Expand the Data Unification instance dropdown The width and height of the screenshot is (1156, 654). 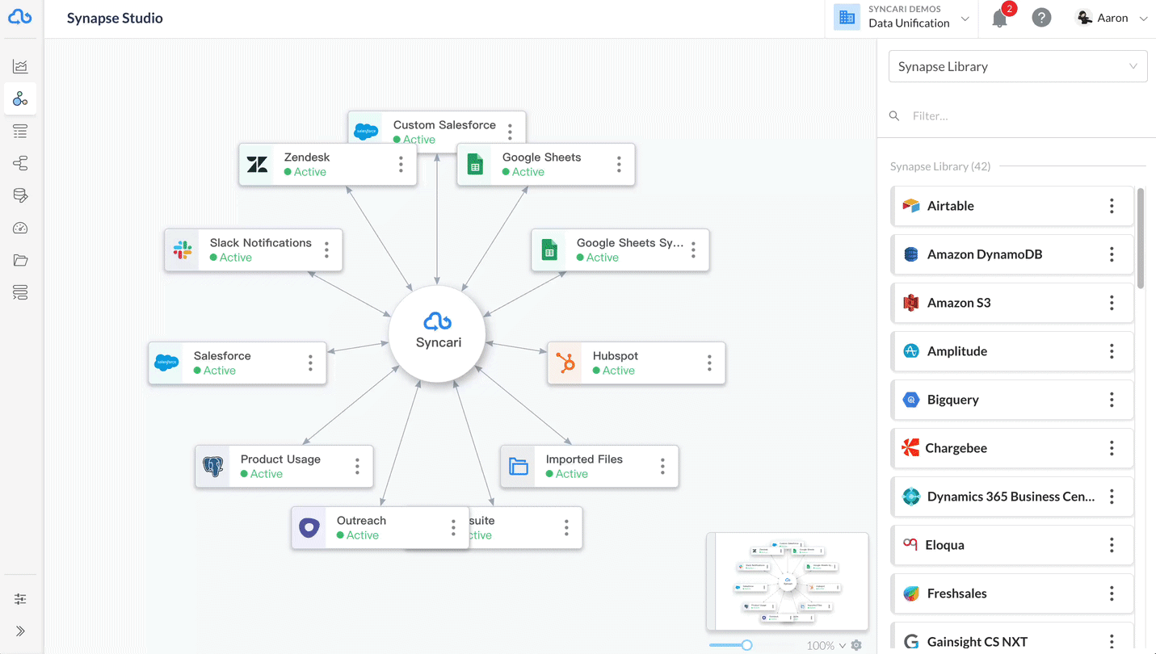click(965, 19)
